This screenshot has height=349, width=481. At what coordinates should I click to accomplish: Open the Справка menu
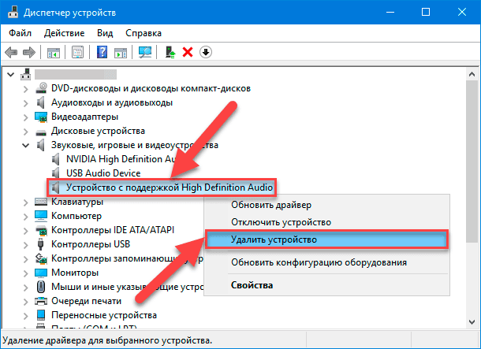pyautogui.click(x=144, y=33)
